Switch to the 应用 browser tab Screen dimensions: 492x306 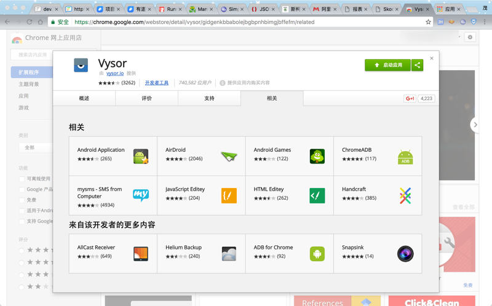(x=448, y=9)
